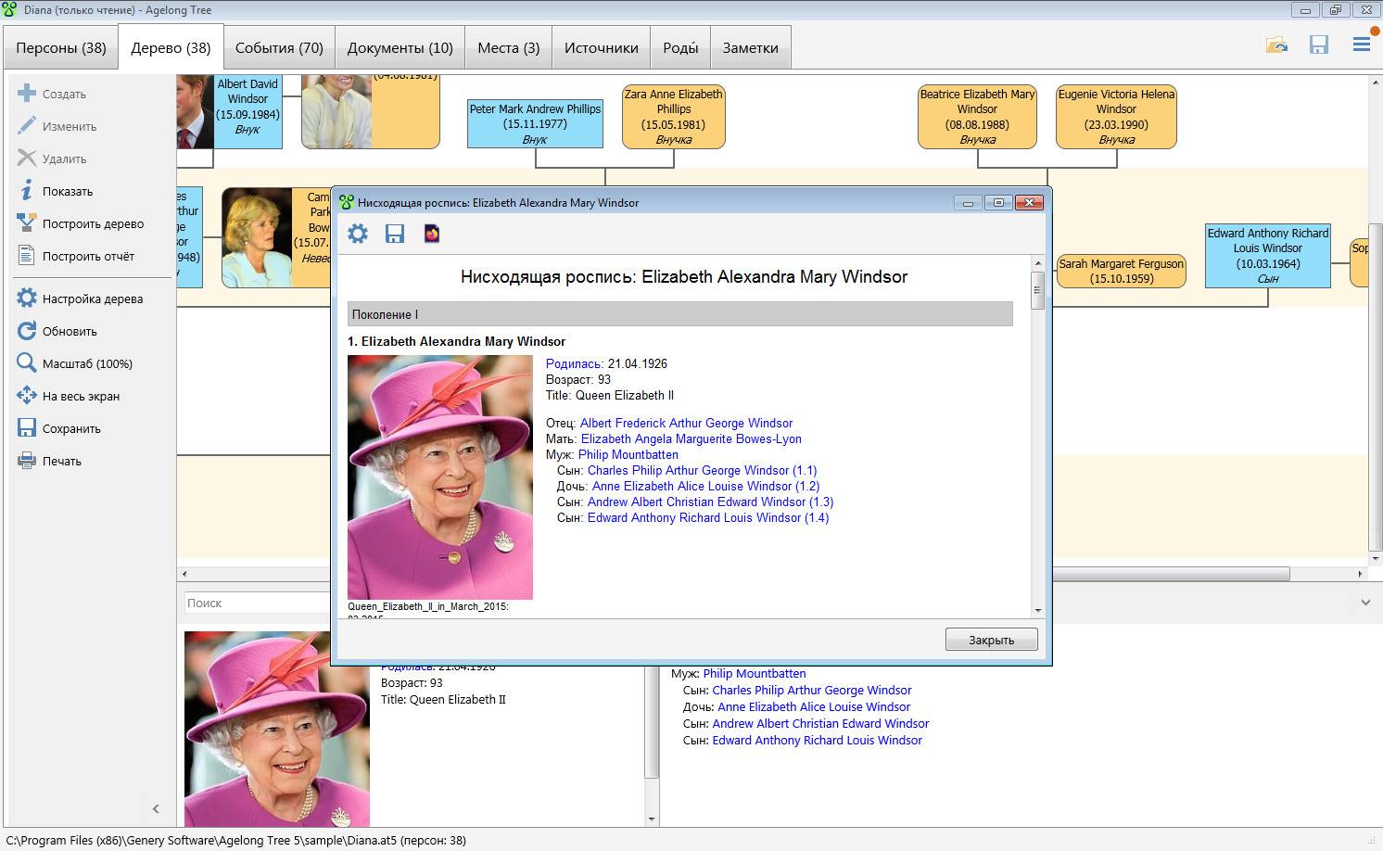This screenshot has width=1383, height=851.
Task: Click dialog vertical scrollbar down arrow
Action: pos(1038,610)
